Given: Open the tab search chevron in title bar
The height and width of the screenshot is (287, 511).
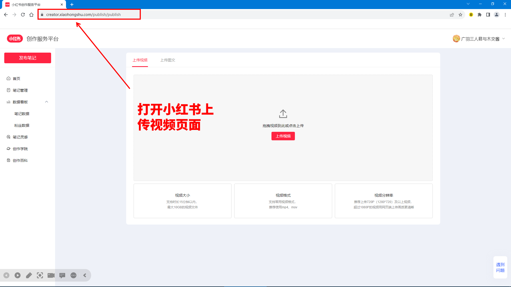Looking at the screenshot, I should tap(468, 4).
